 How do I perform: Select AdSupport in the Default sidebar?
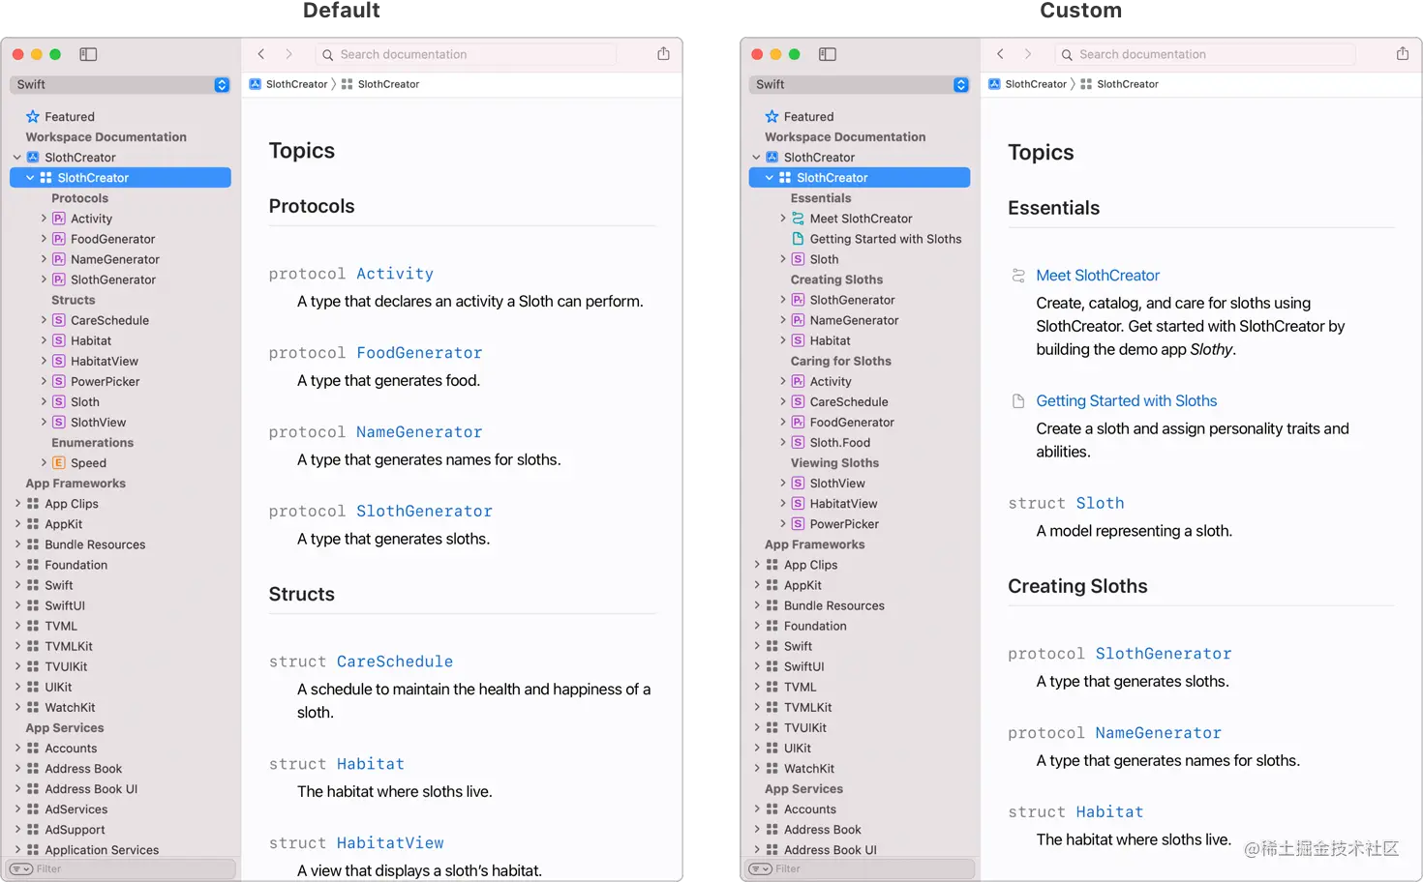75,830
